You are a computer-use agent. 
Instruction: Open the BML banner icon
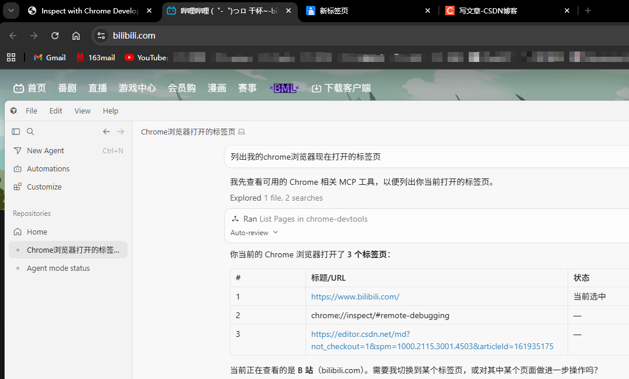(284, 88)
